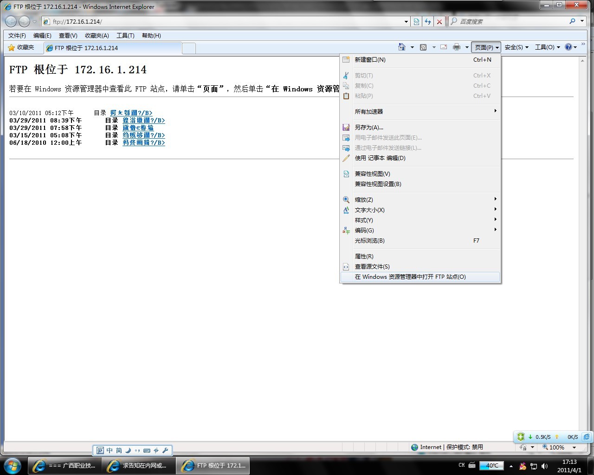Switch to the FTP 根位于 172.16.1.214 tab
The height and width of the screenshot is (475, 594).
[x=113, y=48]
